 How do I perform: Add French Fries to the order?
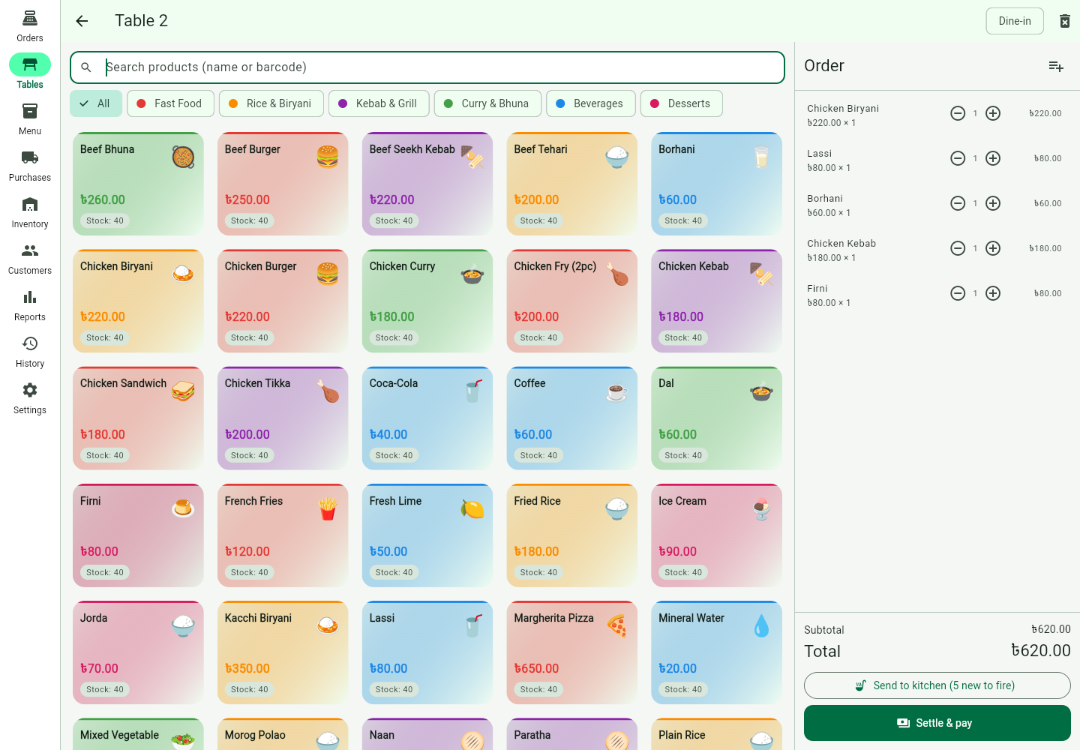click(x=283, y=535)
